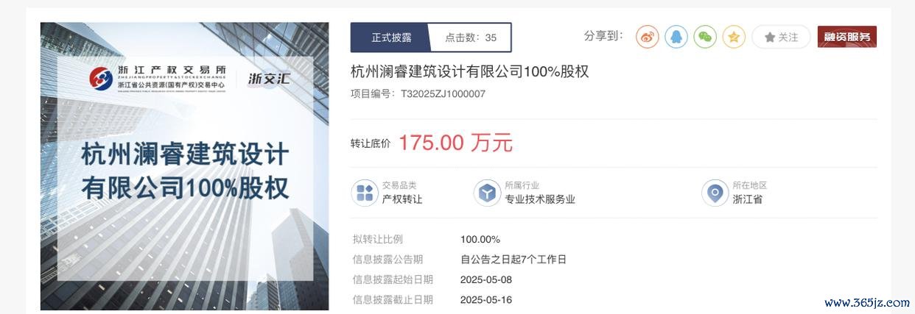
Task: Share listing via QQ icon
Action: click(x=676, y=37)
